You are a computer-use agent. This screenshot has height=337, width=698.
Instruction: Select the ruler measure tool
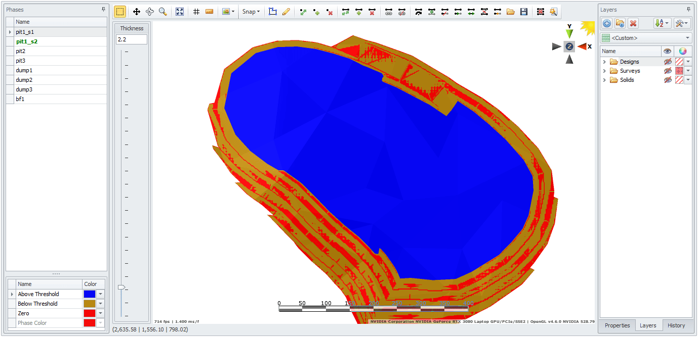pyautogui.click(x=209, y=11)
